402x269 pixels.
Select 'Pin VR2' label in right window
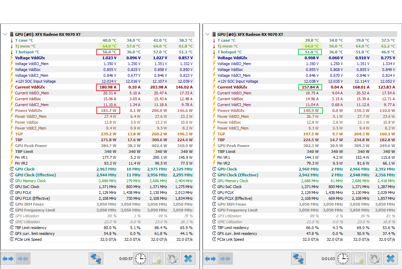click(x=223, y=163)
